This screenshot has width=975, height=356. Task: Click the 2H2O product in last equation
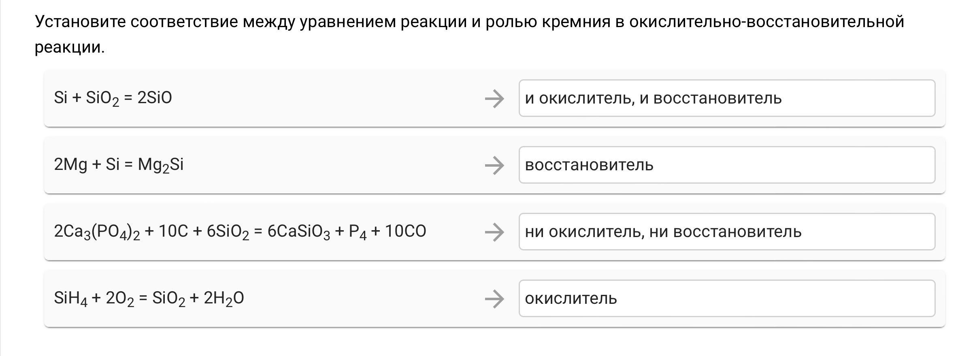224,298
